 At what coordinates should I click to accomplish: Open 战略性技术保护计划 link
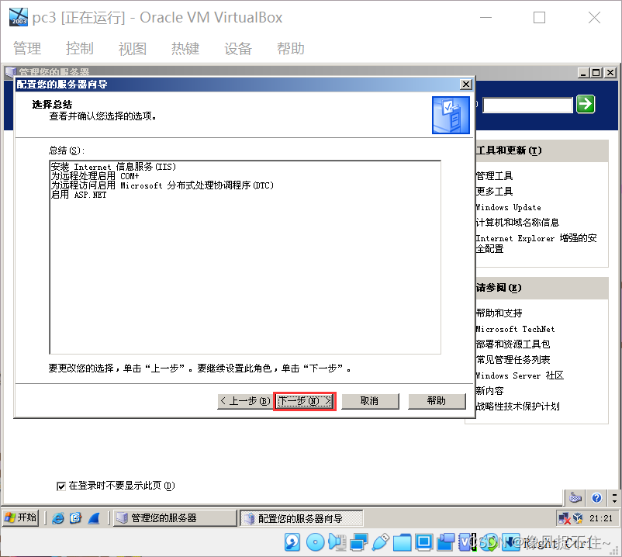point(517,407)
